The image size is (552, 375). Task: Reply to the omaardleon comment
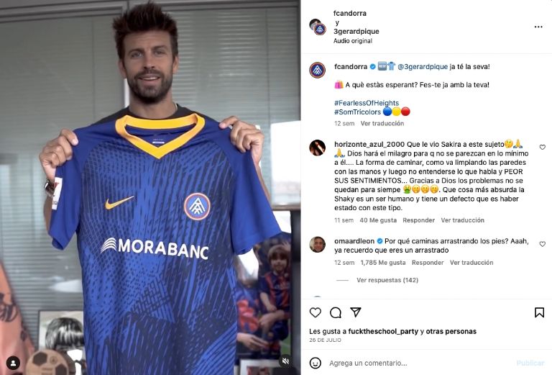[x=428, y=263]
